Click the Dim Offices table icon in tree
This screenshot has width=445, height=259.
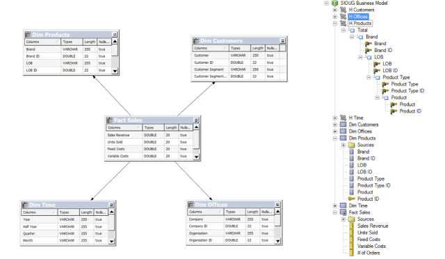point(343,131)
